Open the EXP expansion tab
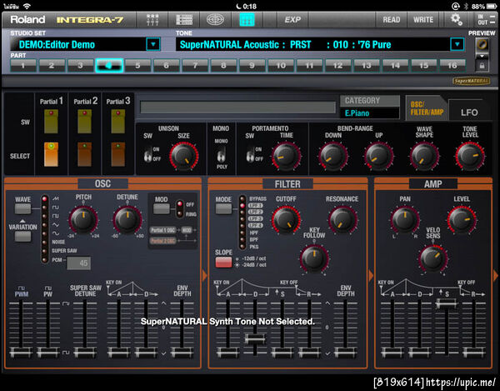 click(x=292, y=20)
